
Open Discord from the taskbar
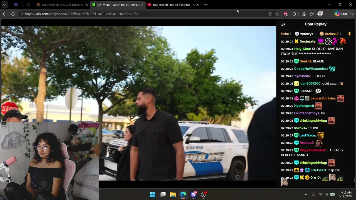[x=193, y=194]
